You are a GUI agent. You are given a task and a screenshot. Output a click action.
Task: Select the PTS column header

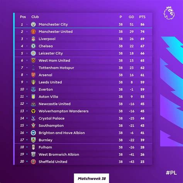142,17
